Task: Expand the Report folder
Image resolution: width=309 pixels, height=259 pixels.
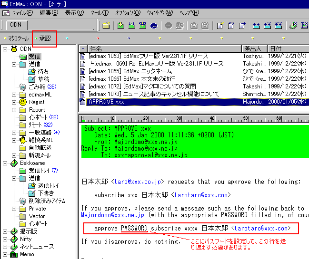Action: tap(14, 110)
